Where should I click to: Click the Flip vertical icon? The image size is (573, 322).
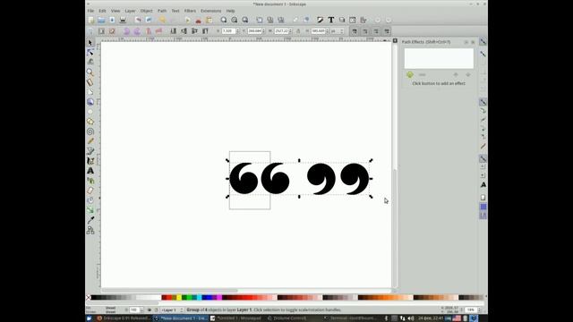click(x=158, y=31)
